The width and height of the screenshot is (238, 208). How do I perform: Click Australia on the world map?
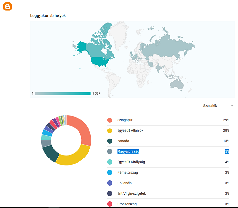coord(177,85)
